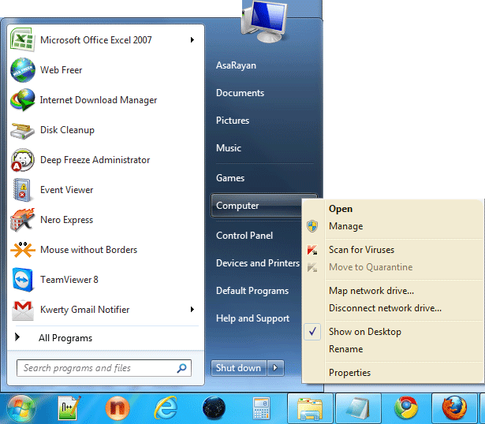Image resolution: width=485 pixels, height=424 pixels.
Task: Launch Internet Explorer from taskbar
Action: 166,408
